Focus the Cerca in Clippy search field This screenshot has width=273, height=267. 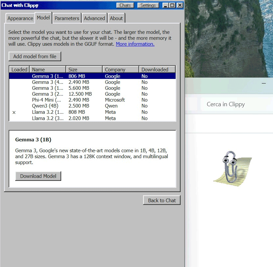pos(237,104)
